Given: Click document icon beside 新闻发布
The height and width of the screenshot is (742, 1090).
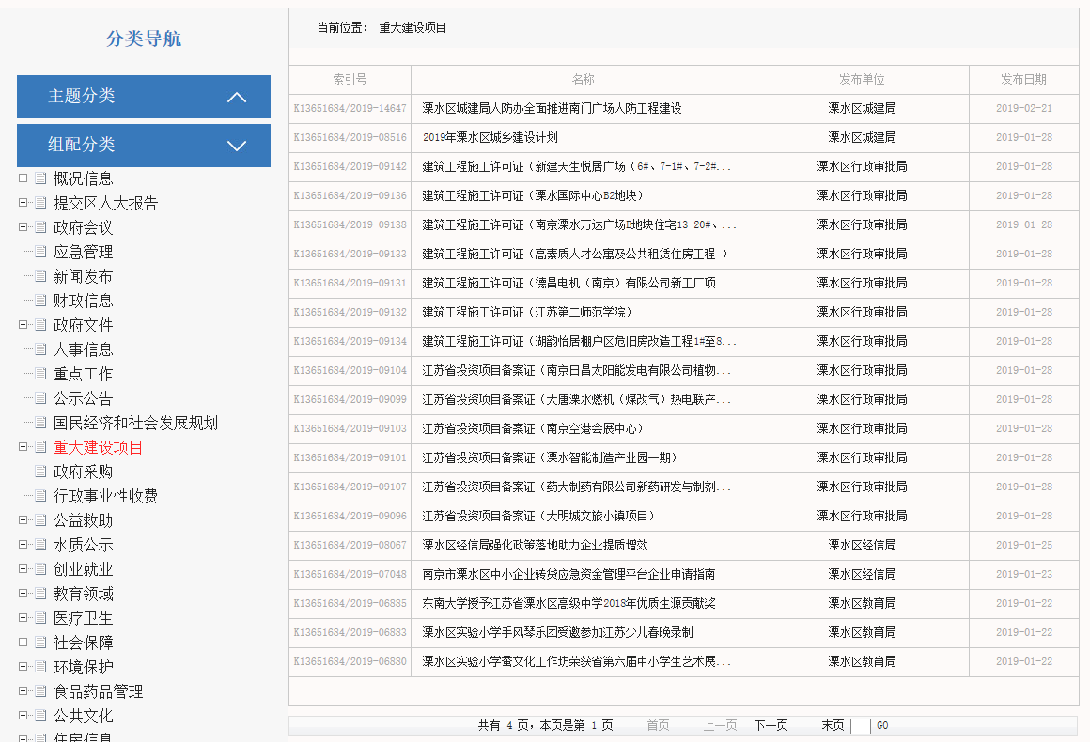Looking at the screenshot, I should click(x=40, y=276).
